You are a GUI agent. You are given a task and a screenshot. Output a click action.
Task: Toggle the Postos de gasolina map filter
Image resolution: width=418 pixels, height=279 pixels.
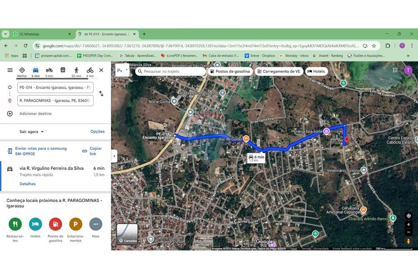click(x=231, y=71)
